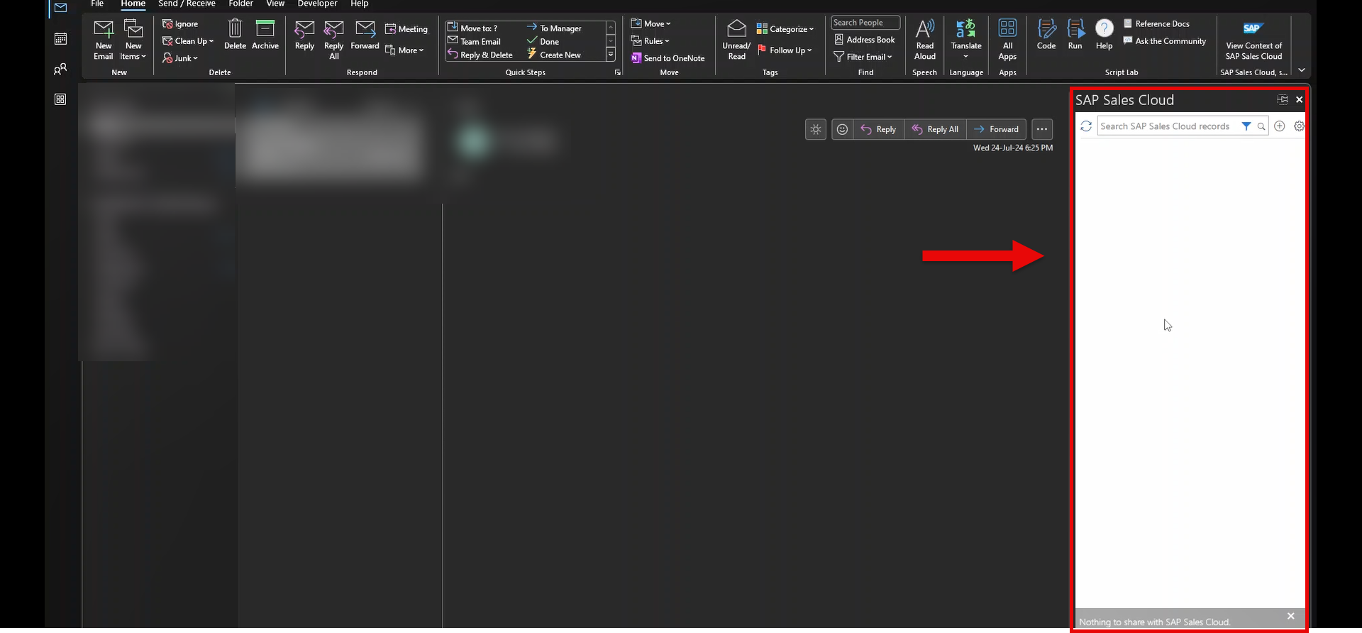Image resolution: width=1362 pixels, height=633 pixels.
Task: Open the Rules dropdown
Action: click(650, 41)
